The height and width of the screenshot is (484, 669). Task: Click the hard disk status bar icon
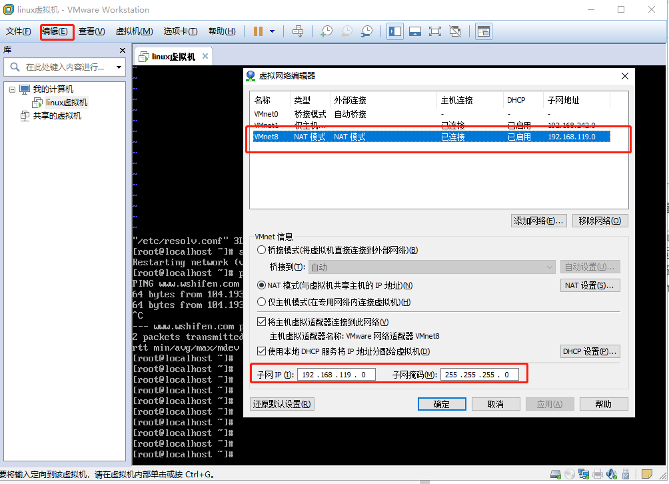point(556,474)
